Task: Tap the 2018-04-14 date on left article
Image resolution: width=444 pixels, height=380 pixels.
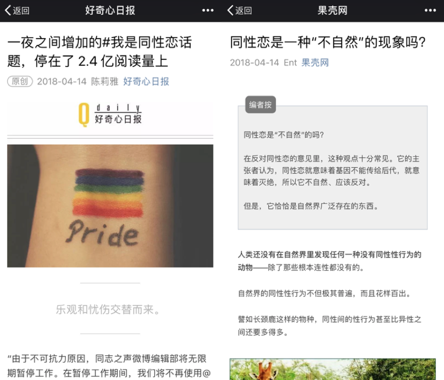Action: (x=62, y=82)
